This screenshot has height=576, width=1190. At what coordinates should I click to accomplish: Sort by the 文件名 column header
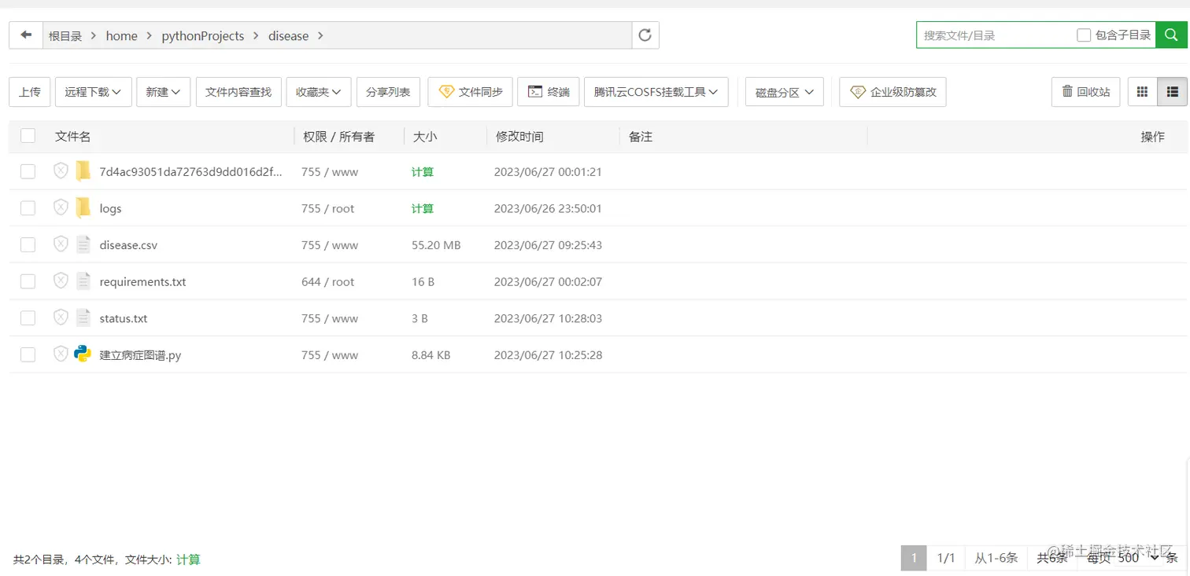73,137
